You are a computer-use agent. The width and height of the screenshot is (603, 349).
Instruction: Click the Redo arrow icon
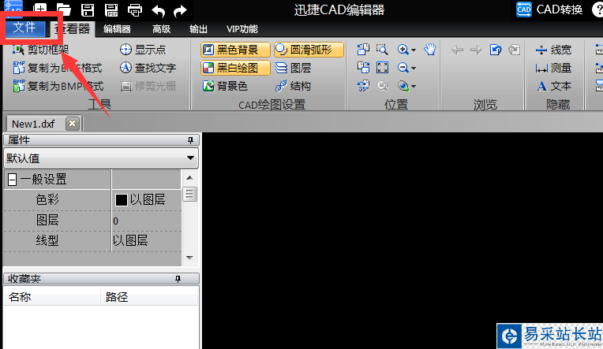tap(180, 10)
